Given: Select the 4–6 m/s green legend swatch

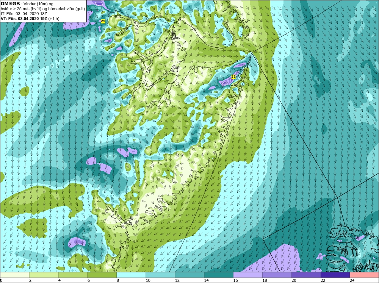Looking at the screenshot, I should coord(73,275).
